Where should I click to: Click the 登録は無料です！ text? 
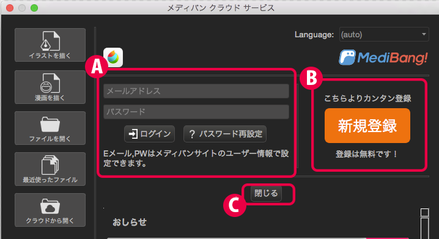[367, 154]
